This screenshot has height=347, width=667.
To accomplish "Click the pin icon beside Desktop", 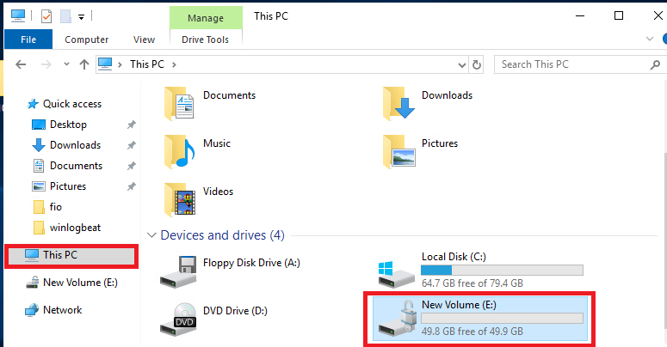I will point(132,125).
